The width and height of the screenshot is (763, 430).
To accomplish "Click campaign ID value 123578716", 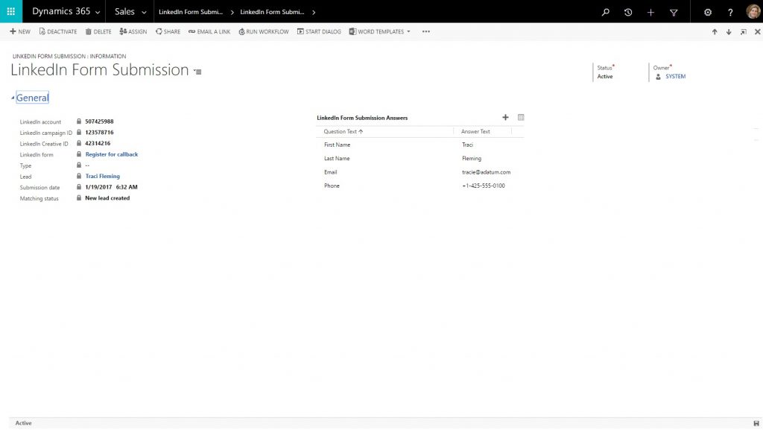I will click(x=99, y=133).
